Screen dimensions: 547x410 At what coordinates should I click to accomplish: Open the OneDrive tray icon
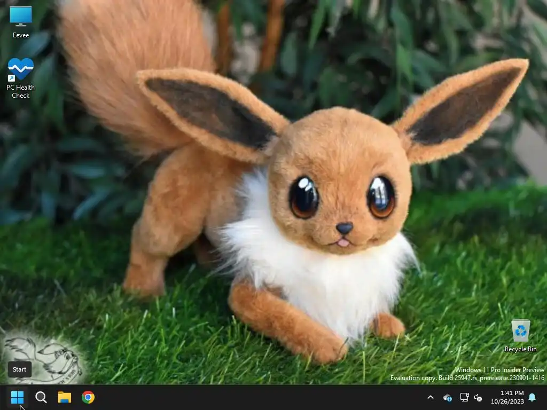tap(447, 397)
